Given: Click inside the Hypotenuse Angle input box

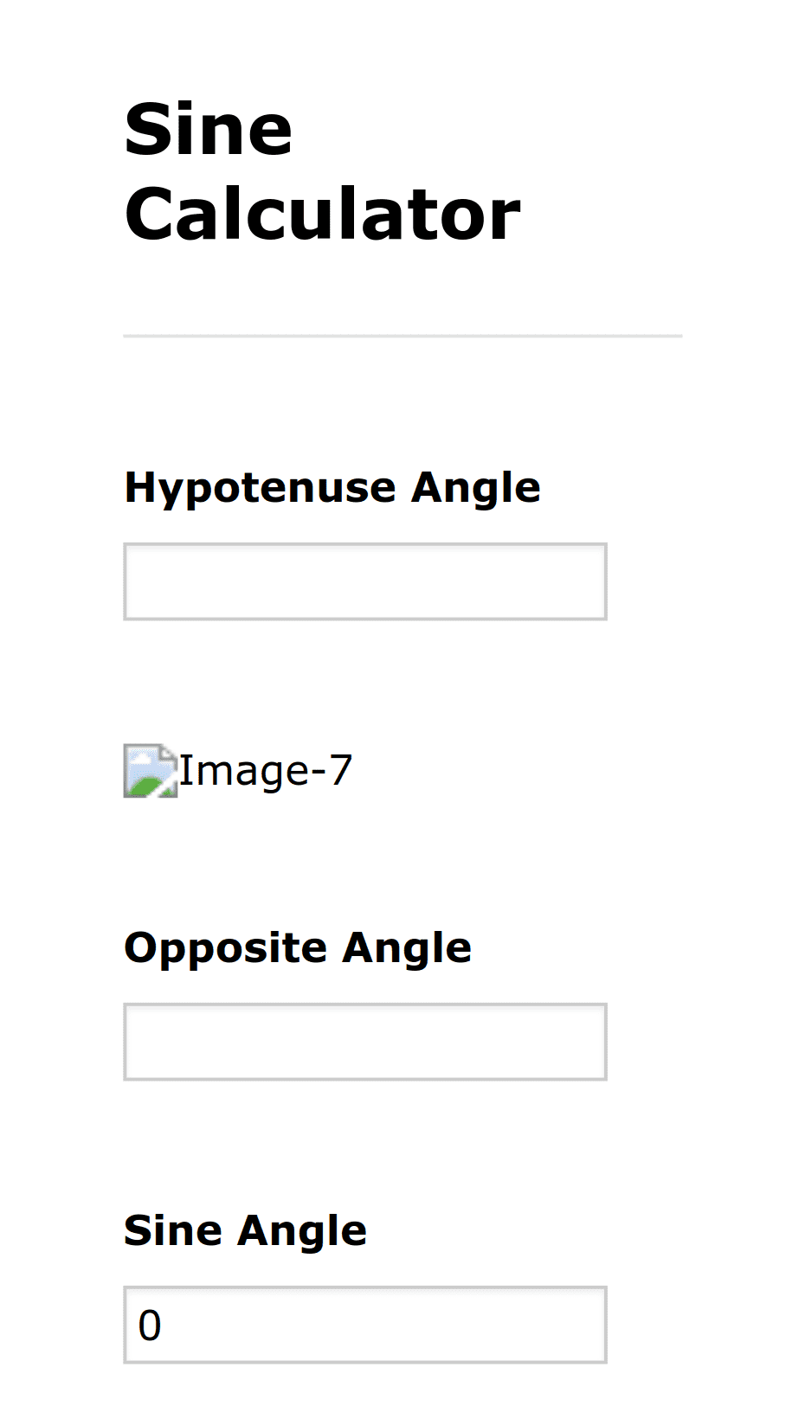Looking at the screenshot, I should (x=364, y=581).
